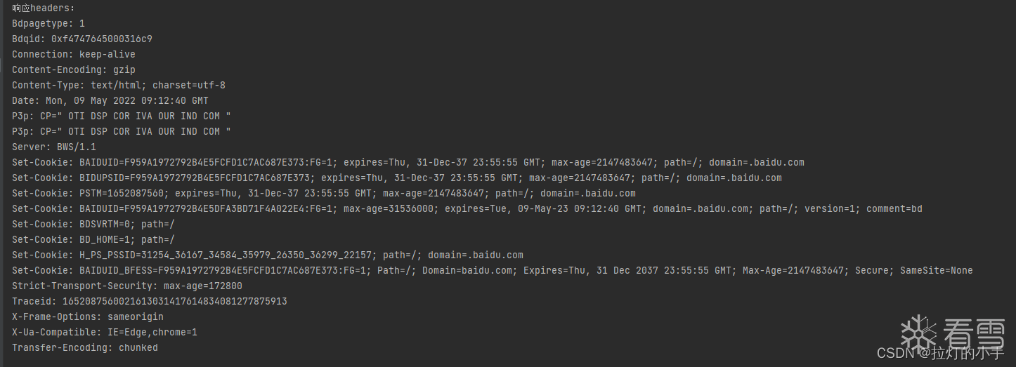Screen dimensions: 1016x367
Task: Click the X-Frame-Options: sameorigin line
Action: pos(88,316)
